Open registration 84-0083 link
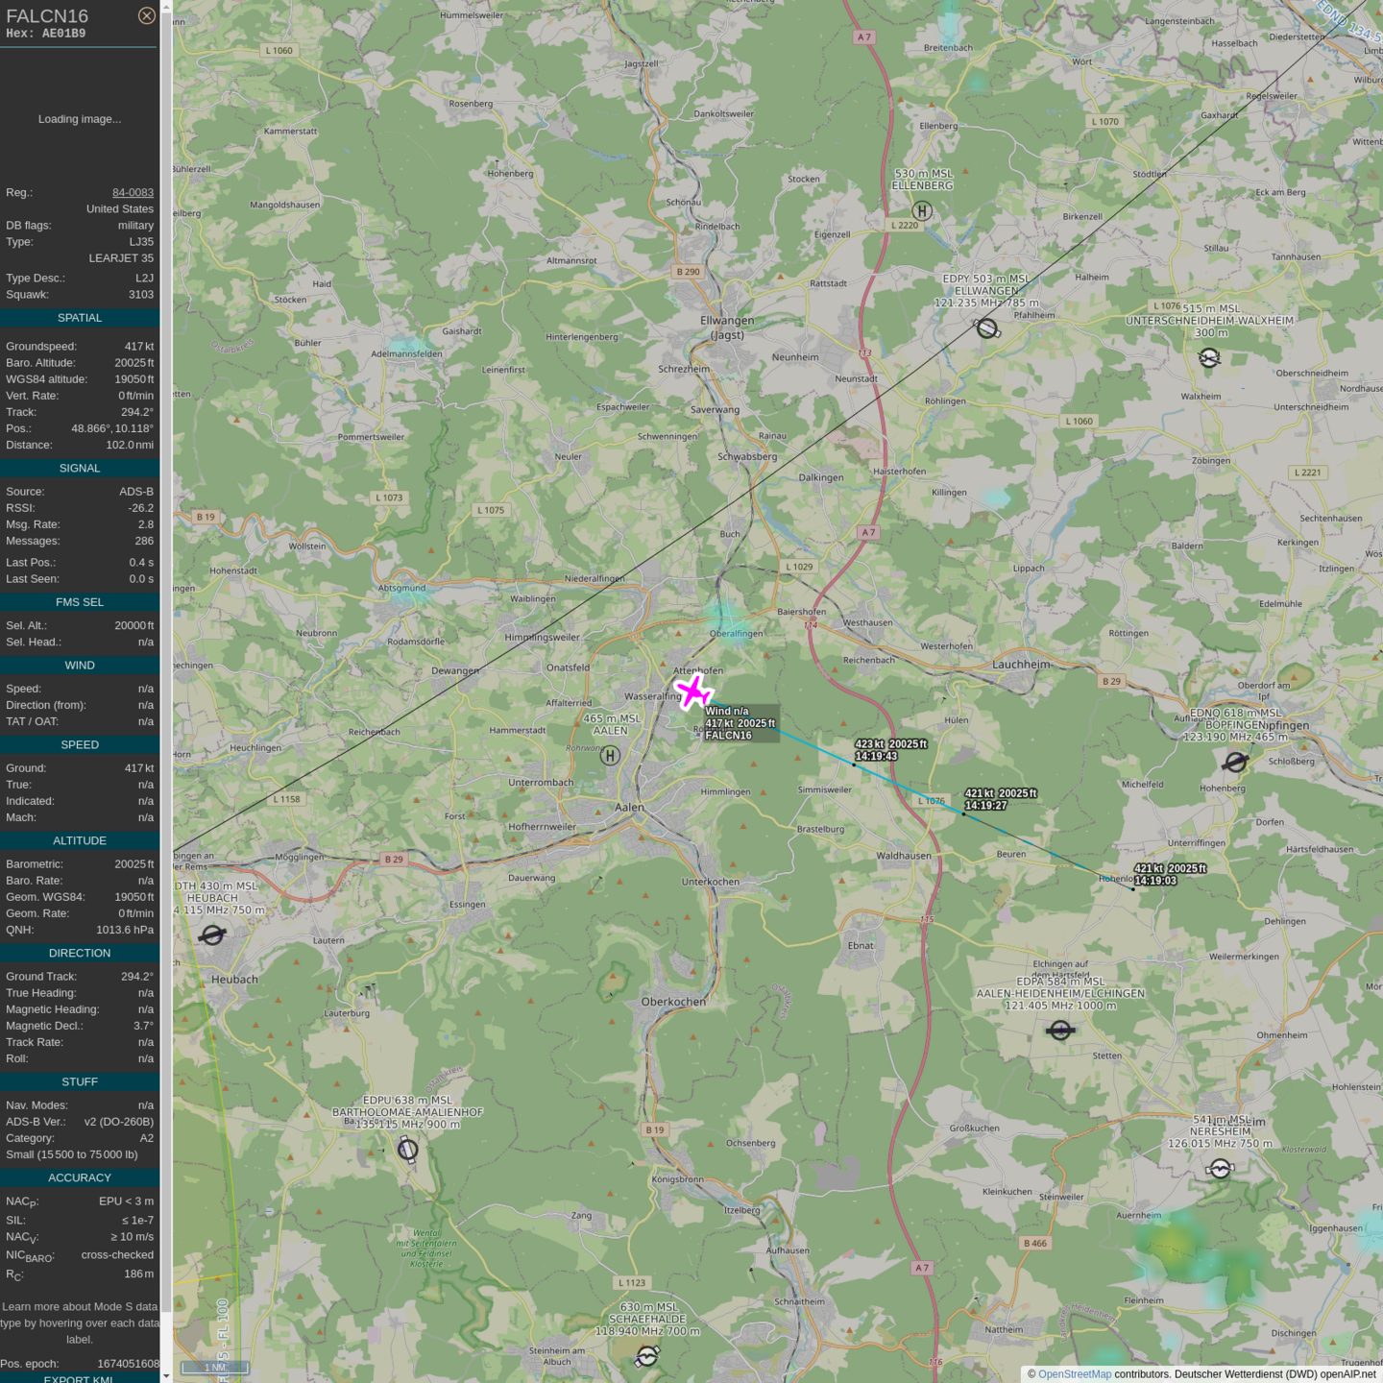This screenshot has height=1383, width=1383. pos(133,192)
